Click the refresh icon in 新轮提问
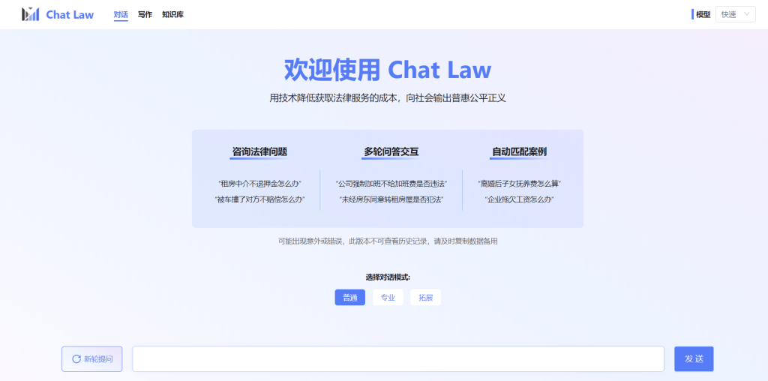 76,359
